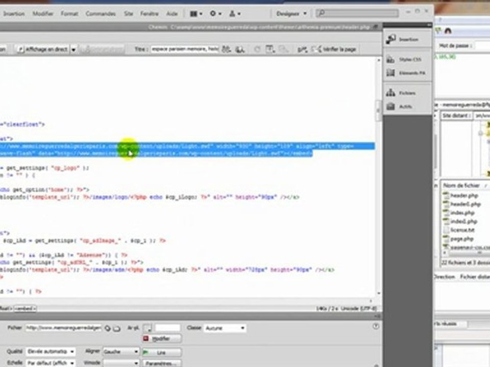Click the Vérifier la page button

pos(334,49)
